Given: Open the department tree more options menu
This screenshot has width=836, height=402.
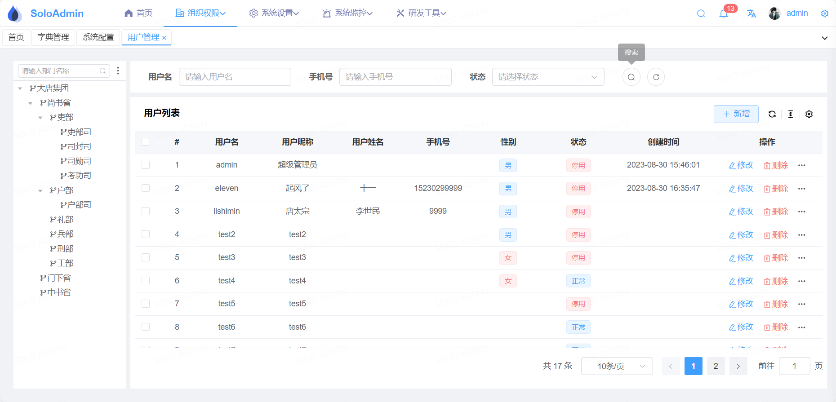Looking at the screenshot, I should (x=118, y=71).
